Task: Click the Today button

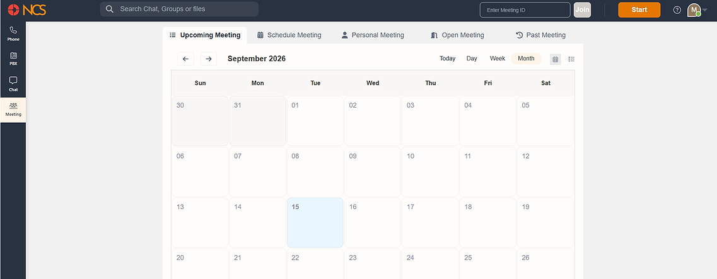Action: coord(447,59)
